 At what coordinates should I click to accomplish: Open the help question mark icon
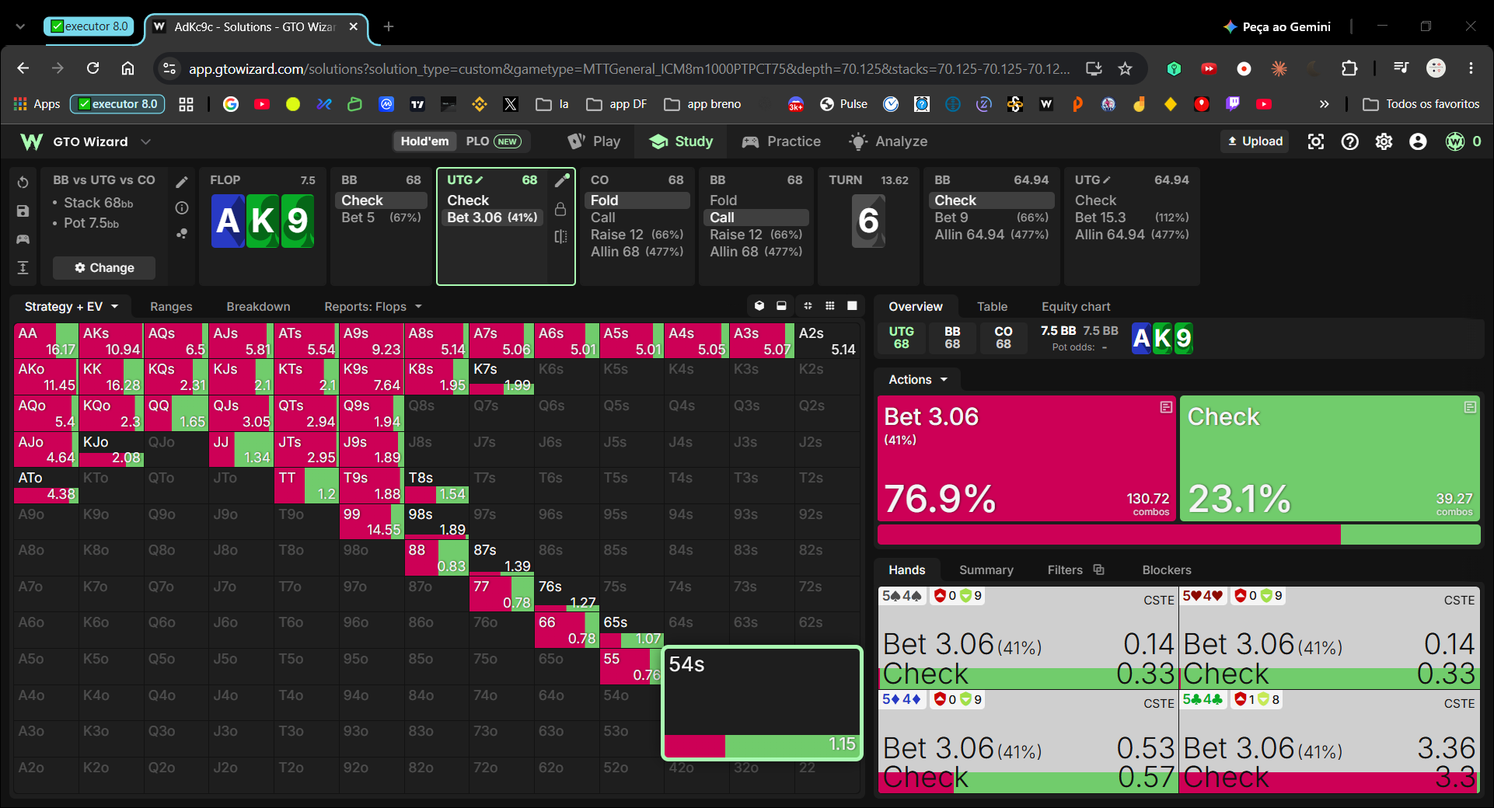coord(1350,141)
